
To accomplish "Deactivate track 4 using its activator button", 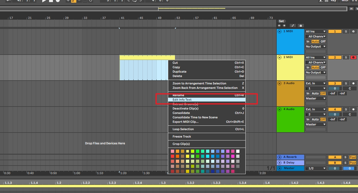I will click(x=335, y=109).
